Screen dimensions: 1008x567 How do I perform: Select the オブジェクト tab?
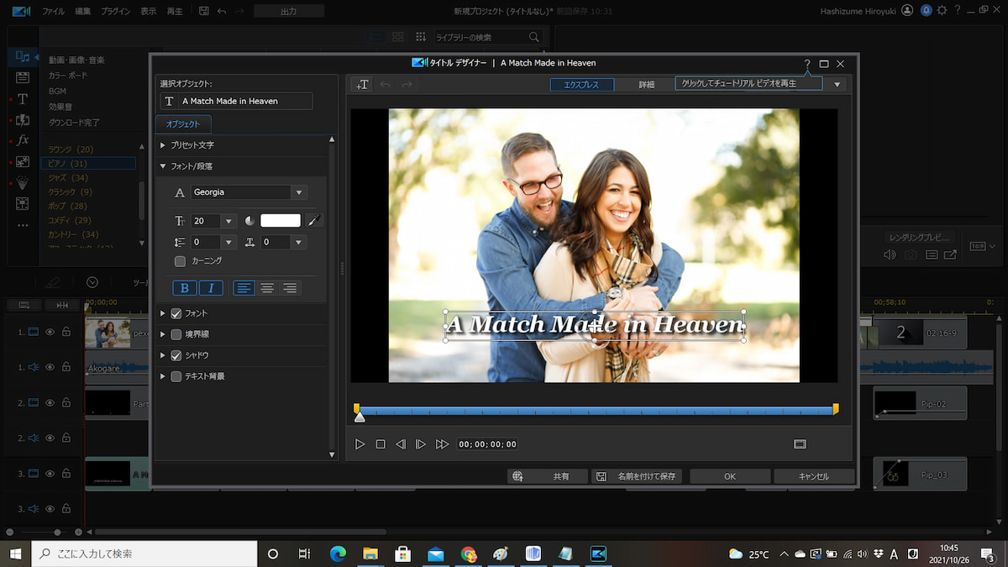(183, 124)
